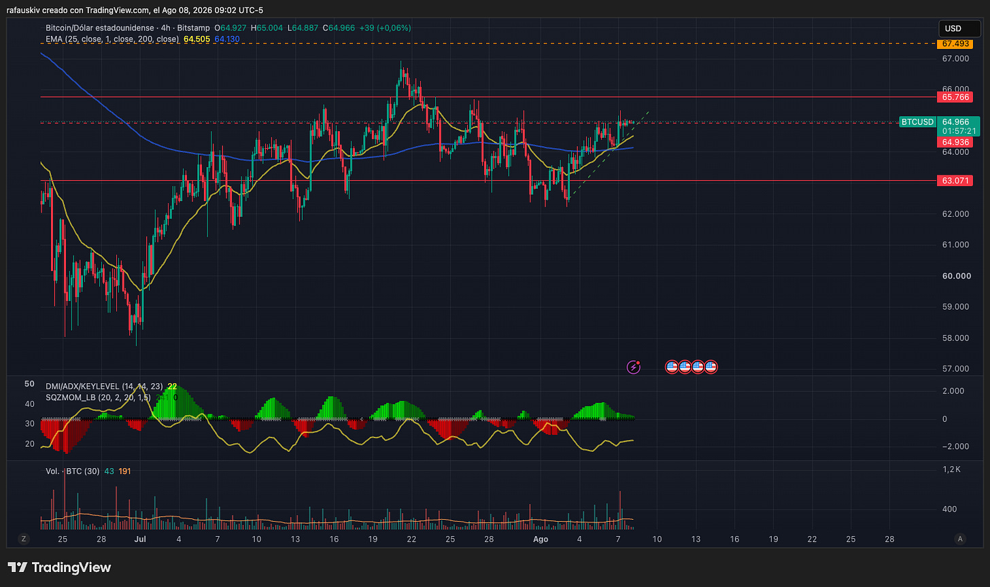The image size is (990, 587).
Task: Click the 1,2K volume scale label
Action: point(951,469)
